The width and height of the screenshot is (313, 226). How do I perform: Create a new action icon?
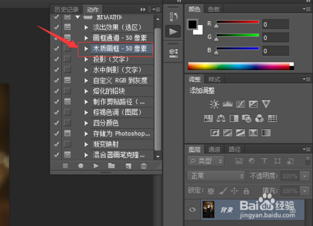point(128,165)
